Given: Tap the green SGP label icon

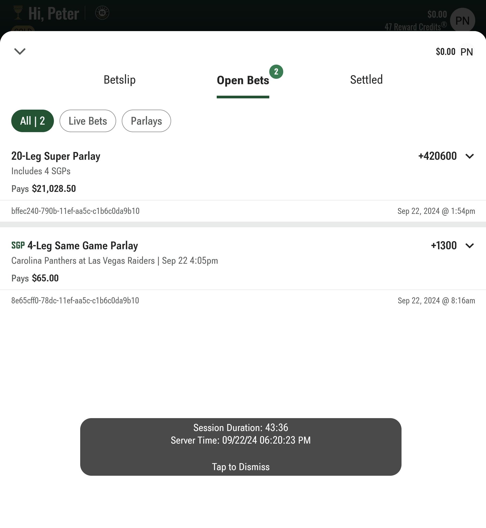Looking at the screenshot, I should [18, 245].
